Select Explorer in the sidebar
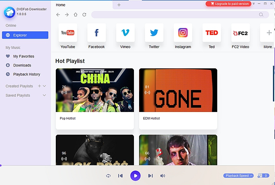Viewport: 275px width, 185px height. (25, 35)
